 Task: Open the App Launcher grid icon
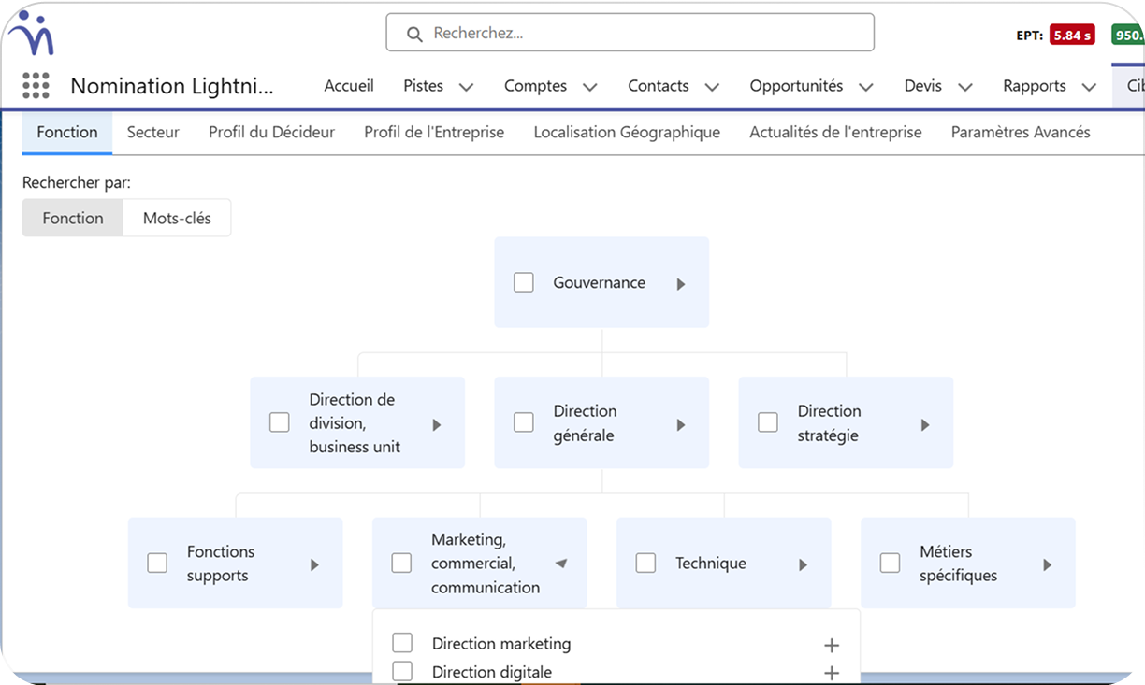pos(36,86)
